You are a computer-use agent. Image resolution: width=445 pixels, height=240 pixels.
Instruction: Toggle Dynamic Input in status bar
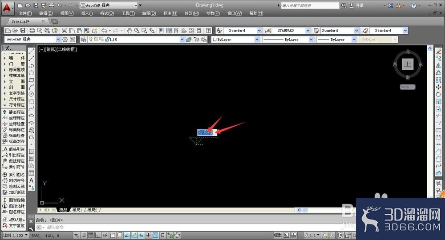click(x=141, y=235)
